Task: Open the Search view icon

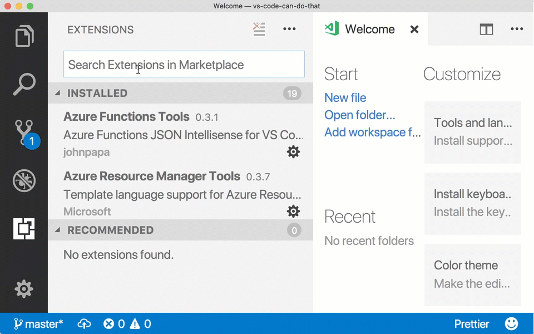Action: (24, 85)
